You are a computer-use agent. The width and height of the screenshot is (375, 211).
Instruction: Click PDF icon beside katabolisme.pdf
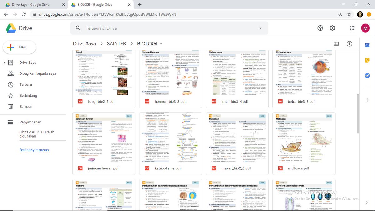point(147,168)
